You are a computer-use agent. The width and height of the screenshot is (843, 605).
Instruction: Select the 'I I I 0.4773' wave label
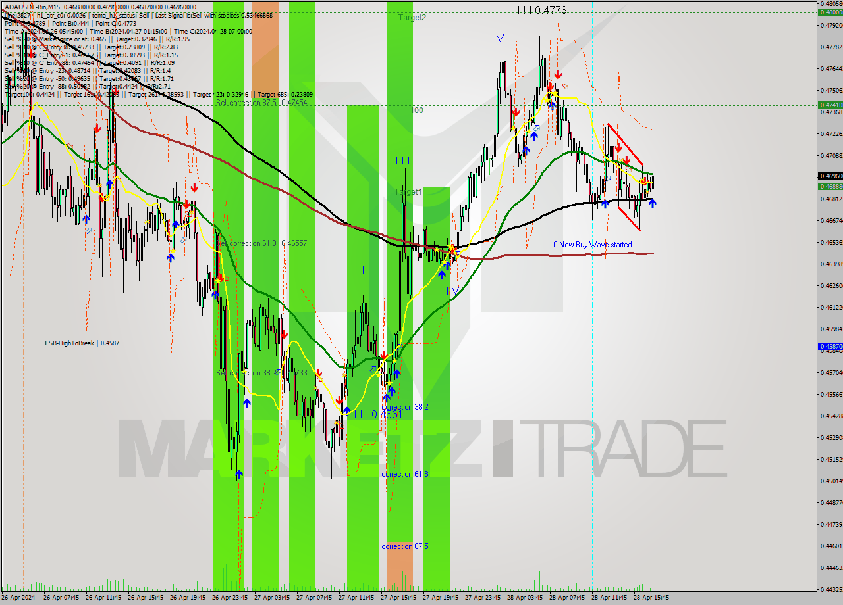(x=541, y=10)
